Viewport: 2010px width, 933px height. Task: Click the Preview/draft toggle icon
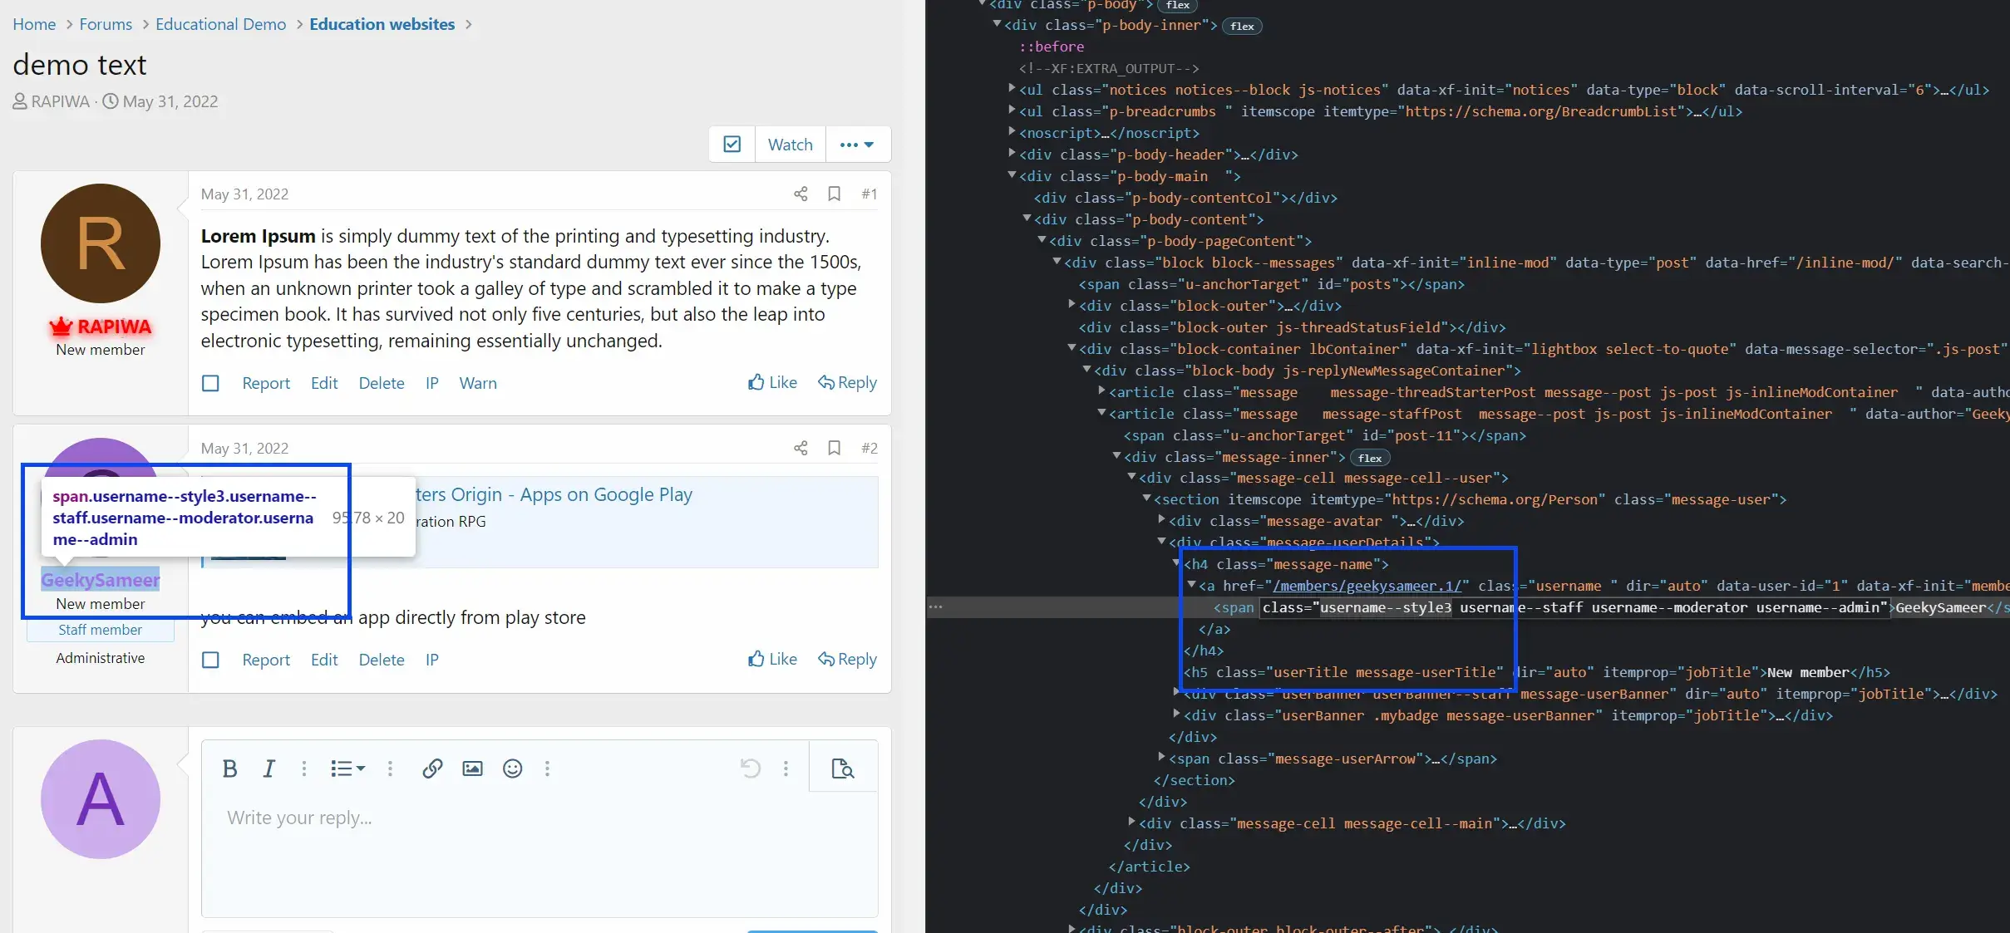point(842,769)
